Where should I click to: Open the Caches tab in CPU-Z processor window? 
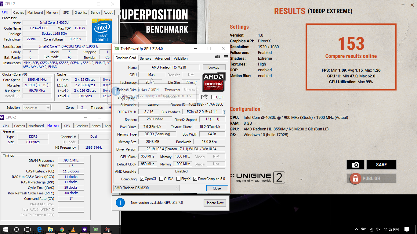19,12
